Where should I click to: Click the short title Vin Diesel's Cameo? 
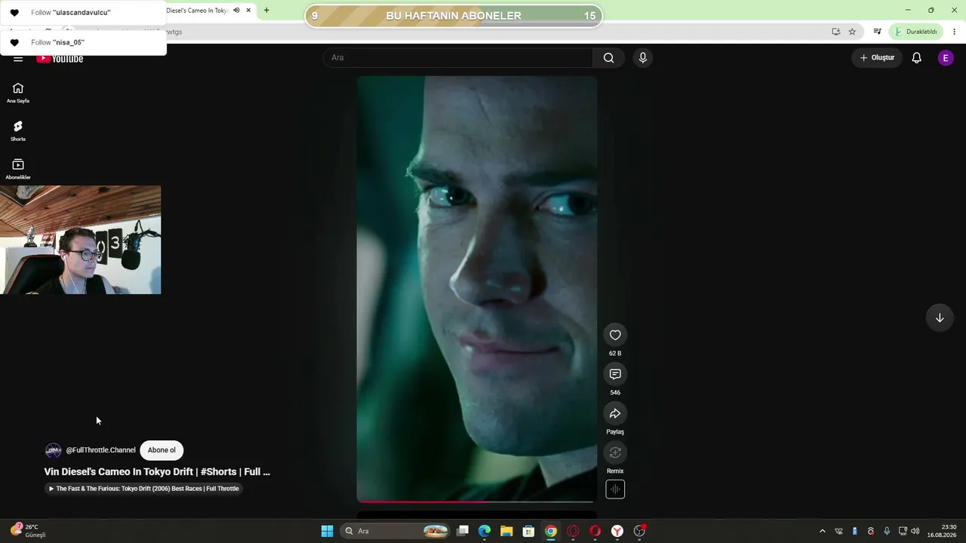[x=157, y=472]
